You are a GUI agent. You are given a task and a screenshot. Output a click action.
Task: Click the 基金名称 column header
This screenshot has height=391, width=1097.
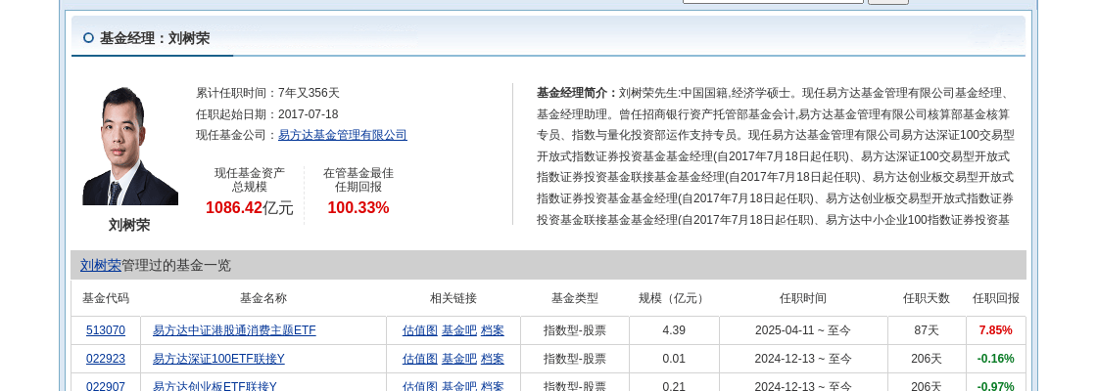coord(263,298)
